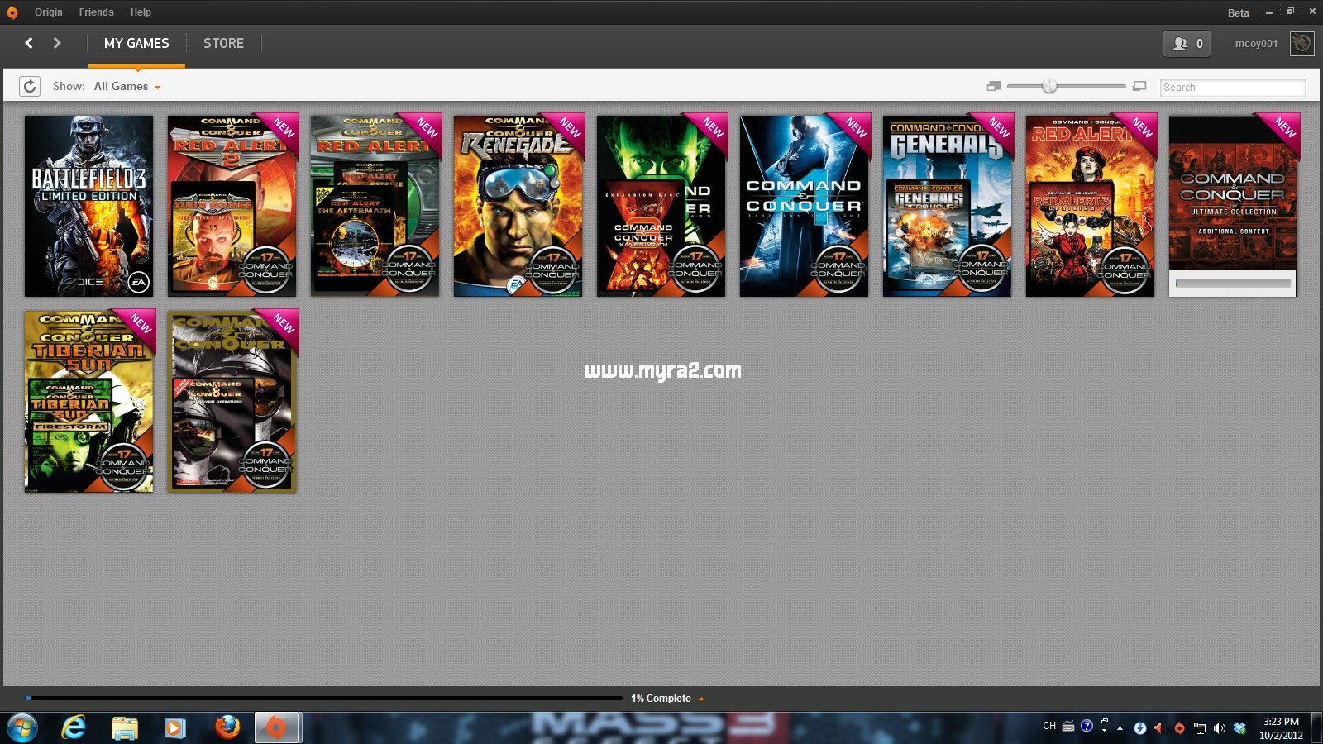This screenshot has width=1323, height=744.
Task: Focus the Search games field
Action: coord(1232,87)
